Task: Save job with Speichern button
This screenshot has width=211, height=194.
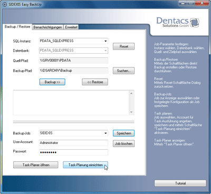Action: [x=123, y=133]
